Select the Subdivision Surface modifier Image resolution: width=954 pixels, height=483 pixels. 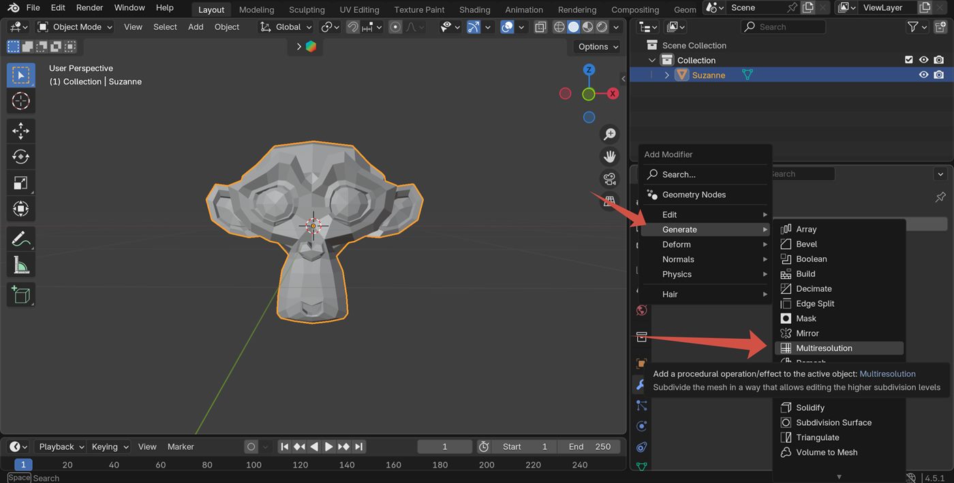pos(839,422)
